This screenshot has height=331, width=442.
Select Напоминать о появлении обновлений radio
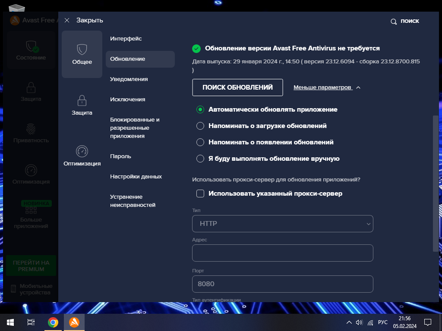[200, 142]
